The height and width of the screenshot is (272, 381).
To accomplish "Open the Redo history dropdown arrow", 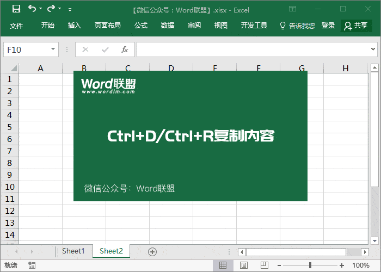I will click(x=59, y=9).
